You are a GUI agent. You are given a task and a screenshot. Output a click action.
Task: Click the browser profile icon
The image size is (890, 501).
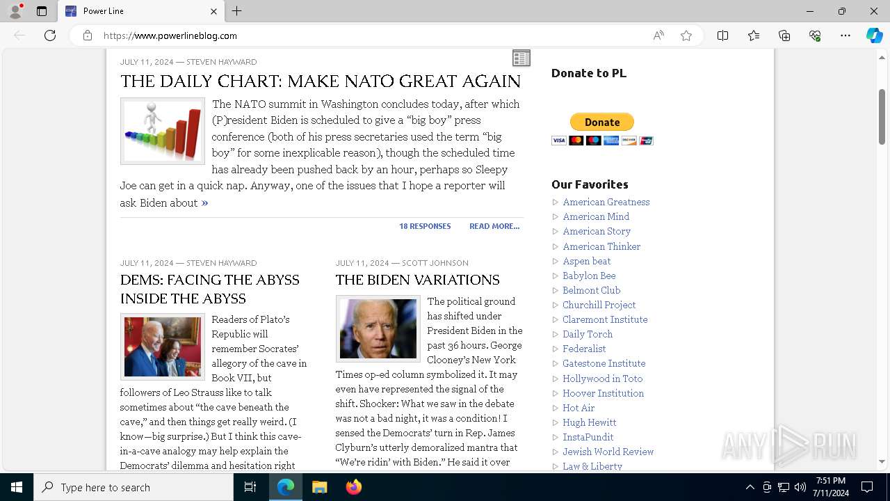coord(15,11)
